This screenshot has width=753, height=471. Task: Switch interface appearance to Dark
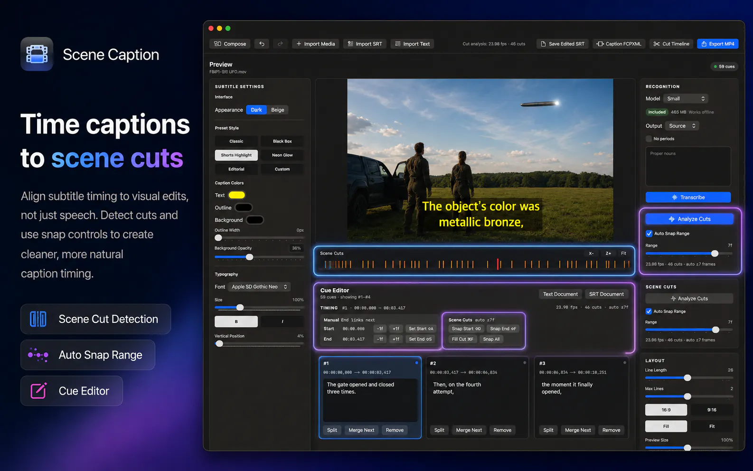pos(256,110)
